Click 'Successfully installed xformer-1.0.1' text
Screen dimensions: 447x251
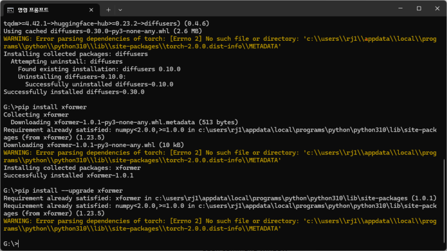tap(69, 175)
